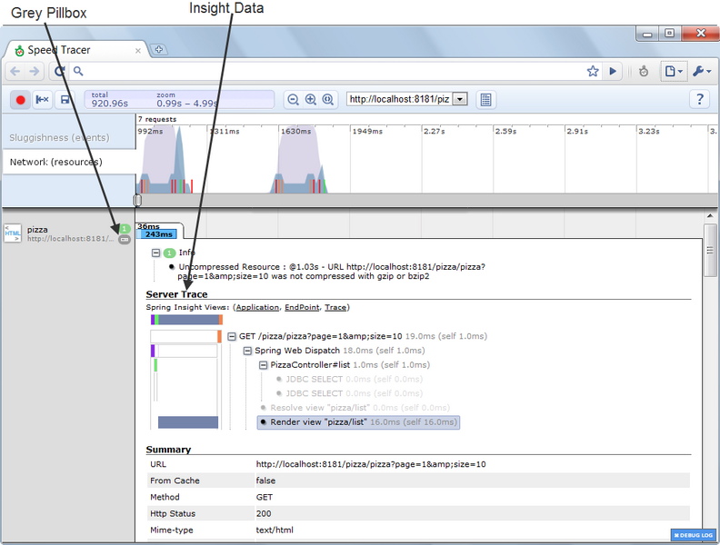Open the help question mark button
Viewport: 720px width, 545px height.
click(699, 100)
